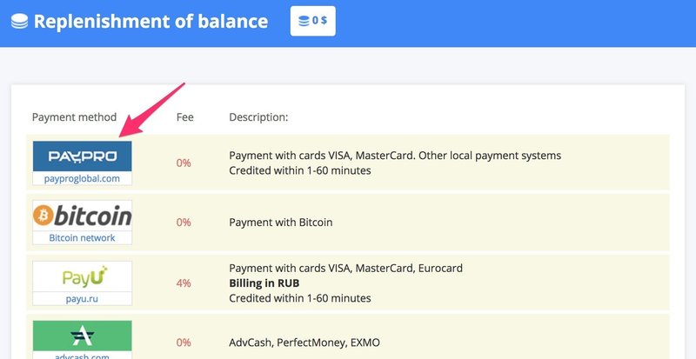The image size is (696, 359).
Task: Select the AdvCash, PerfectMoney, EXMO row
Action: click(x=304, y=342)
